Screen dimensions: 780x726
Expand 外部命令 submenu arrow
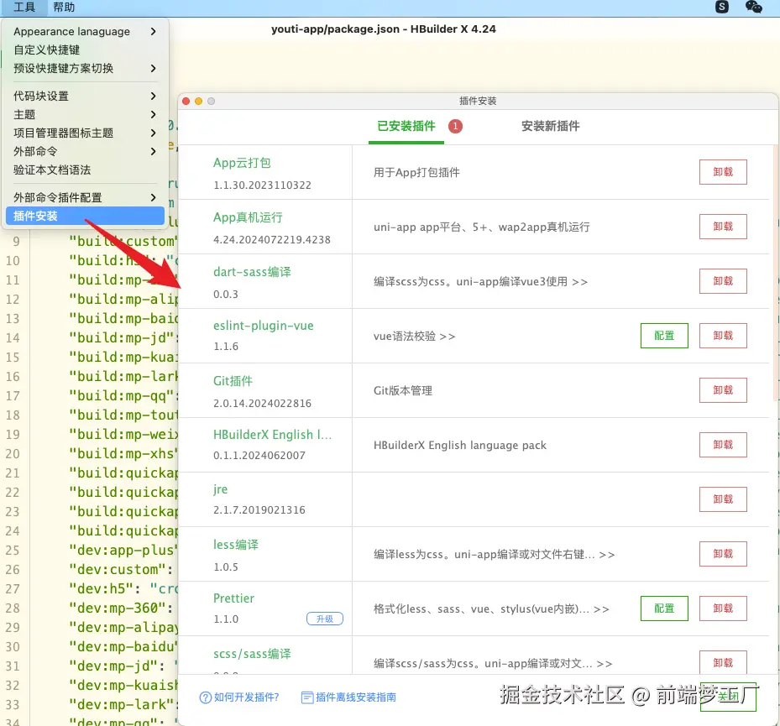coord(153,151)
